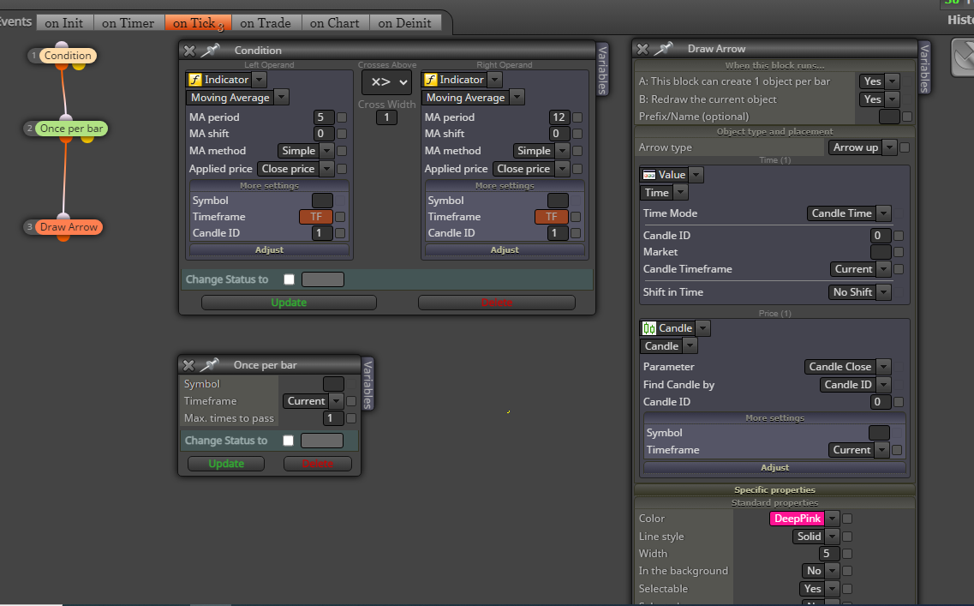Click the orange output connector under Condition node
The height and width of the screenshot is (606, 974).
click(62, 65)
